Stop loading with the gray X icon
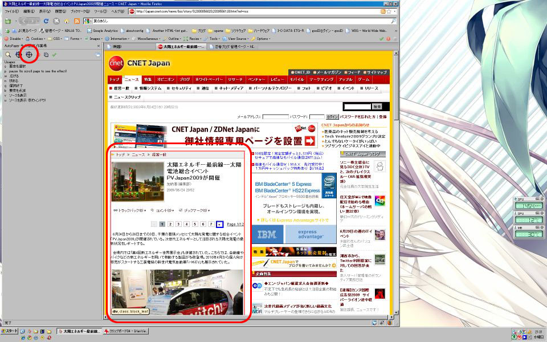The width and height of the screenshot is (547, 342). 56,21
